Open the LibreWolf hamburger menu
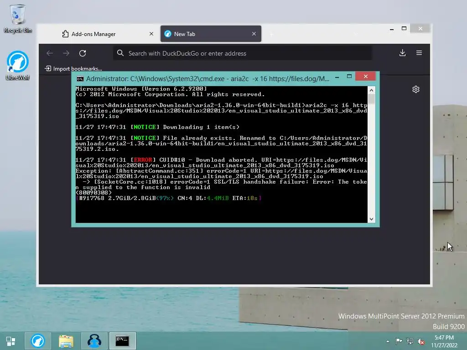Image resolution: width=467 pixels, height=350 pixels. tap(419, 53)
